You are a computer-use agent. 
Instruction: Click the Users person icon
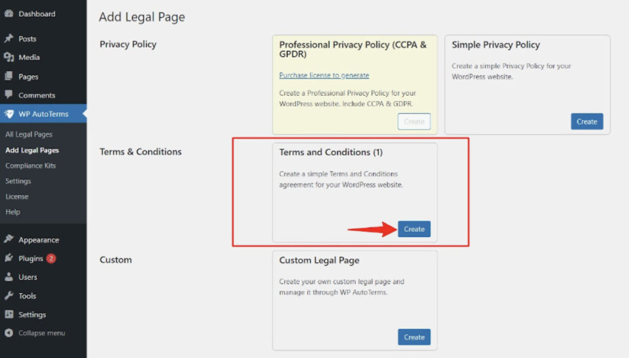click(9, 276)
